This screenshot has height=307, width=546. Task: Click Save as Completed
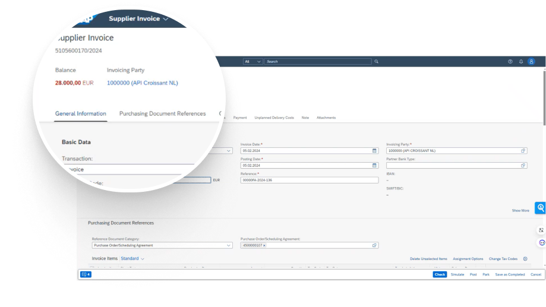coord(510,274)
